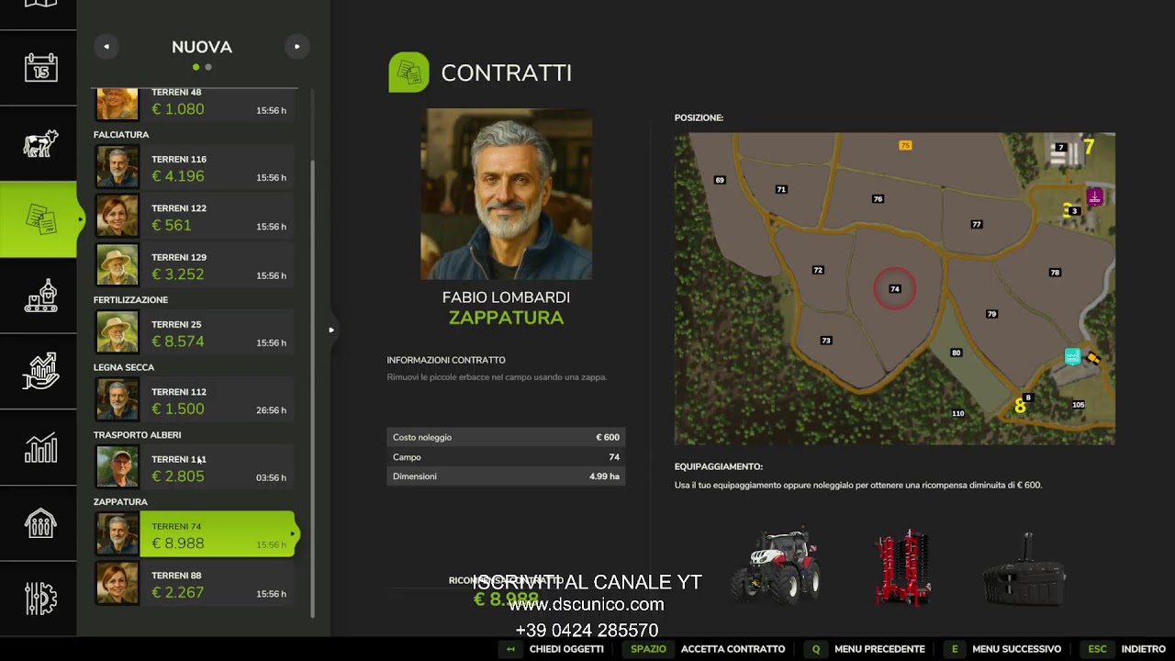The image size is (1175, 661).
Task: Click second page indicator dot
Action: click(x=208, y=67)
